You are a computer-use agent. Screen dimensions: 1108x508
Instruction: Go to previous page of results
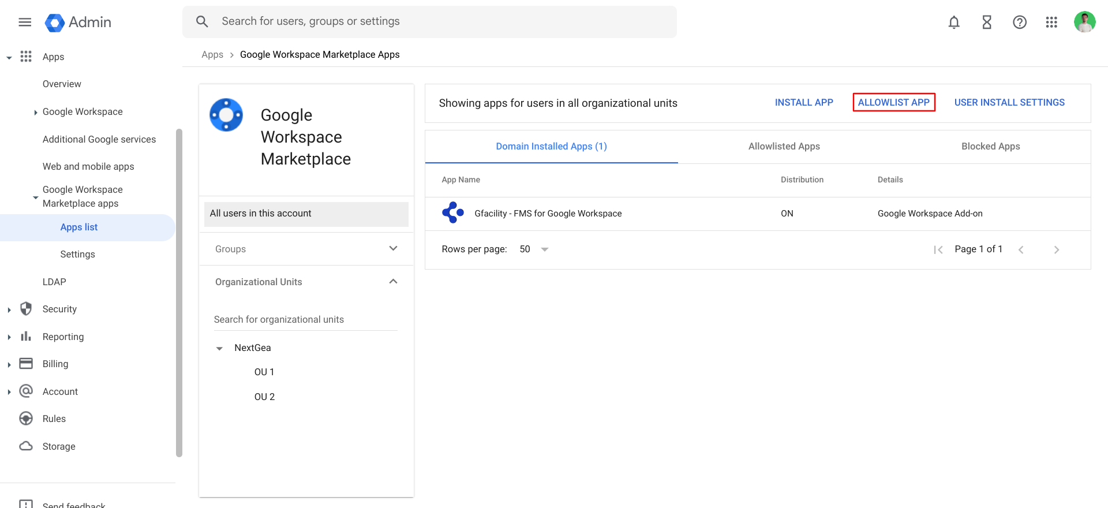click(x=1021, y=249)
